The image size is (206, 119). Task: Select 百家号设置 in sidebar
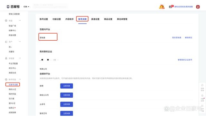(x=13, y=84)
